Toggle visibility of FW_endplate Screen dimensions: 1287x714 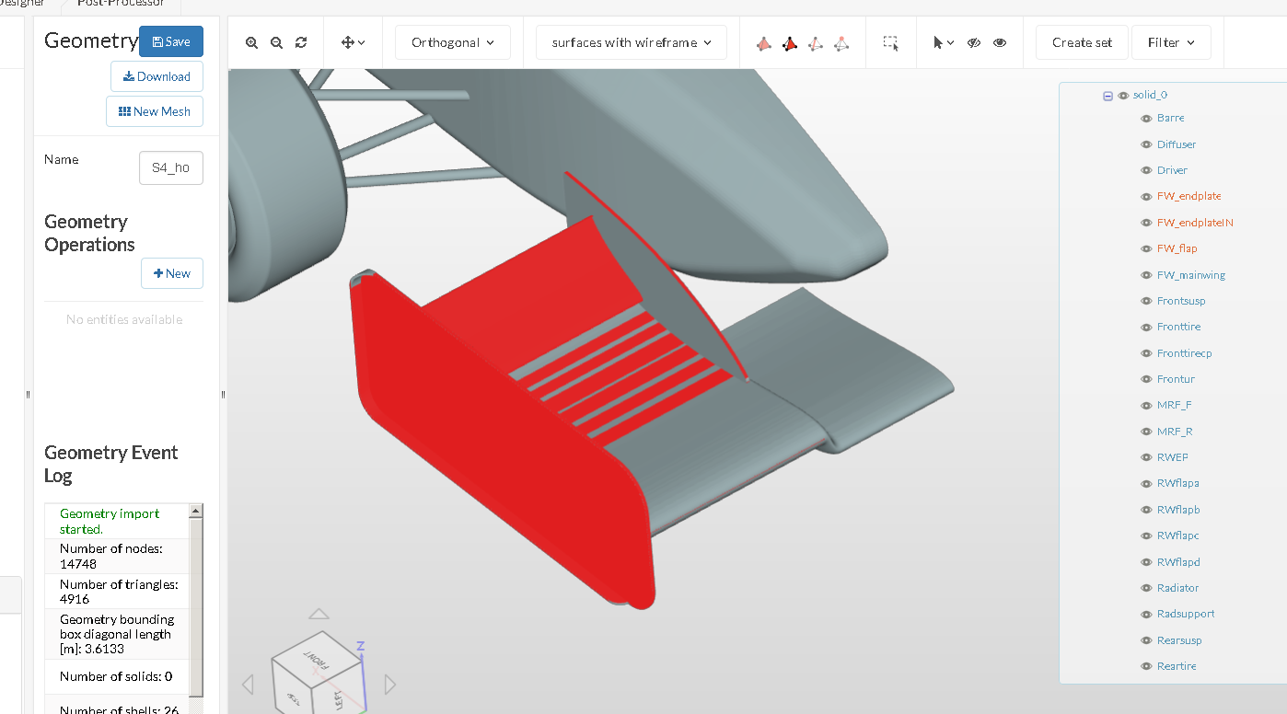pos(1146,197)
